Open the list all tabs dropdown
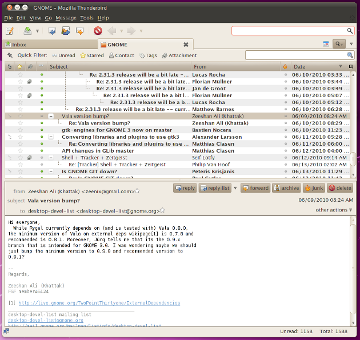This screenshot has height=340, width=360. [x=351, y=44]
